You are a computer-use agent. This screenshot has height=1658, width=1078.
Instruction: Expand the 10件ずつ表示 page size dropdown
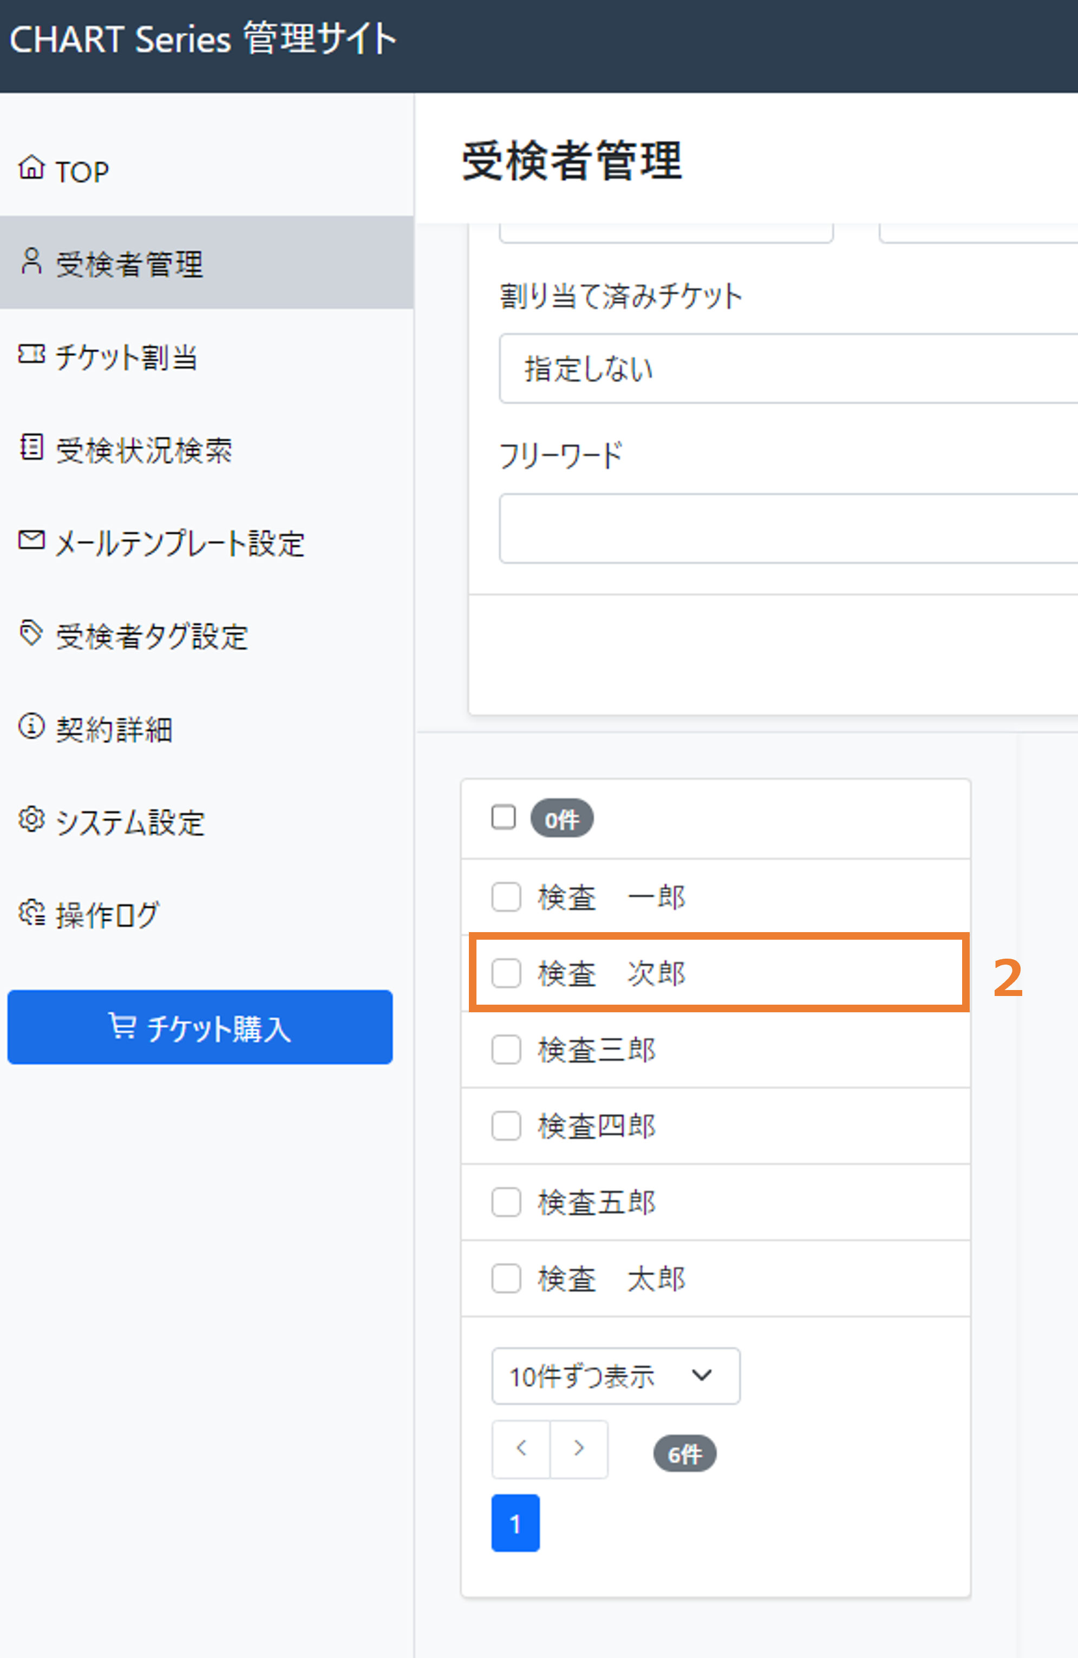(616, 1376)
